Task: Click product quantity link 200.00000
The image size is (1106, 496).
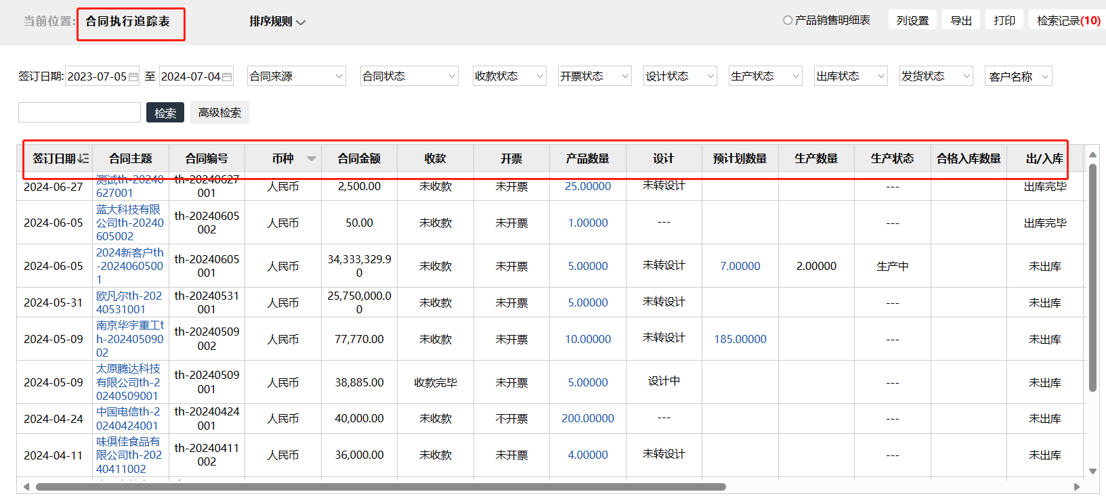Action: pos(588,418)
